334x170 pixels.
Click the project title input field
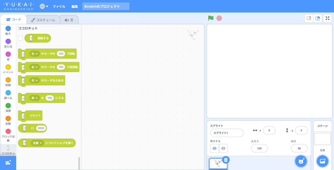106,6
